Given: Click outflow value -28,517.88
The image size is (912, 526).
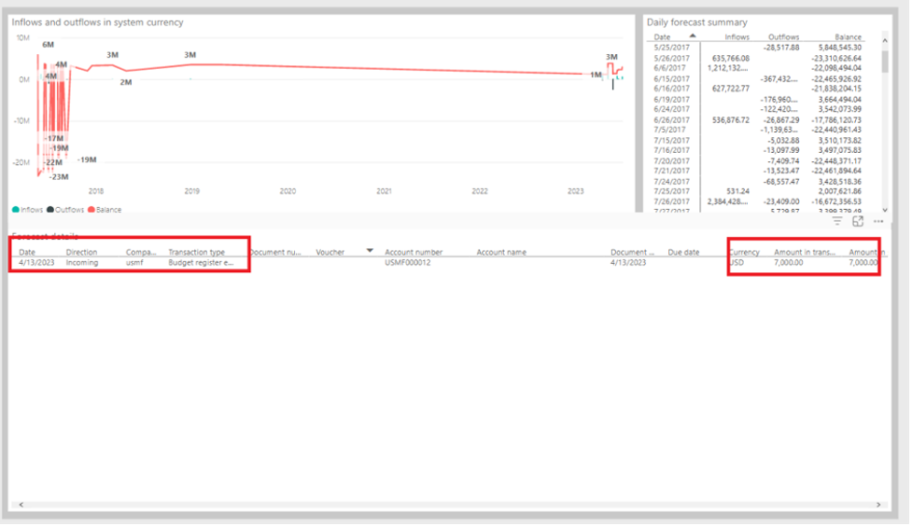Looking at the screenshot, I should [x=781, y=48].
